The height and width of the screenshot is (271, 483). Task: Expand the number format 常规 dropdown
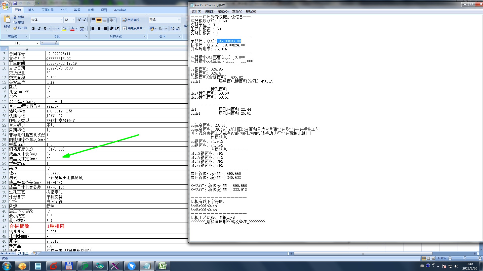coord(179,20)
